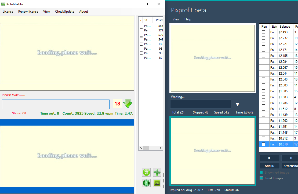The width and height of the screenshot is (298, 194).
Task: Toggle the Fixed Images checkbox
Action: tap(261, 178)
